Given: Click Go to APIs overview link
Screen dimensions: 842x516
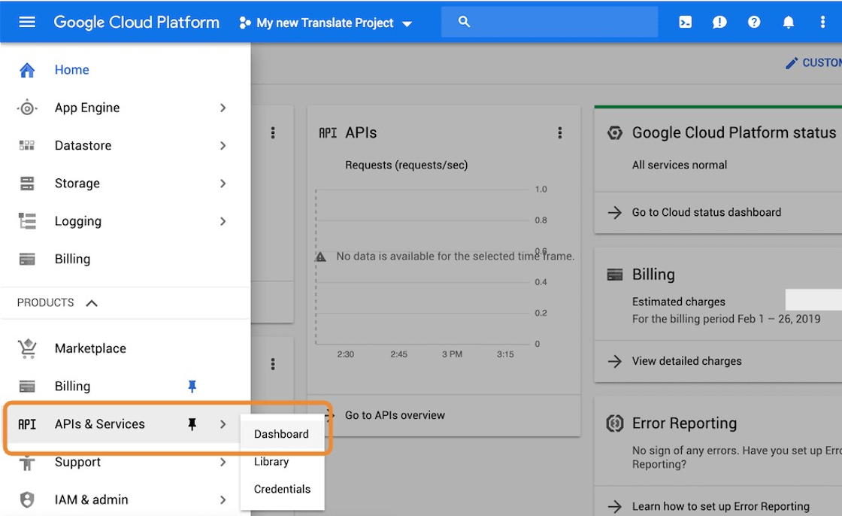Looking at the screenshot, I should 395,415.
